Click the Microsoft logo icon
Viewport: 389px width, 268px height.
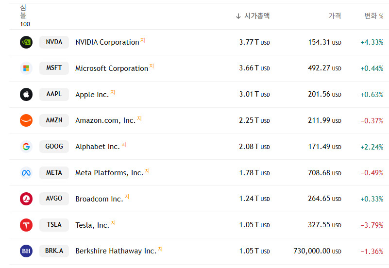tap(26, 68)
